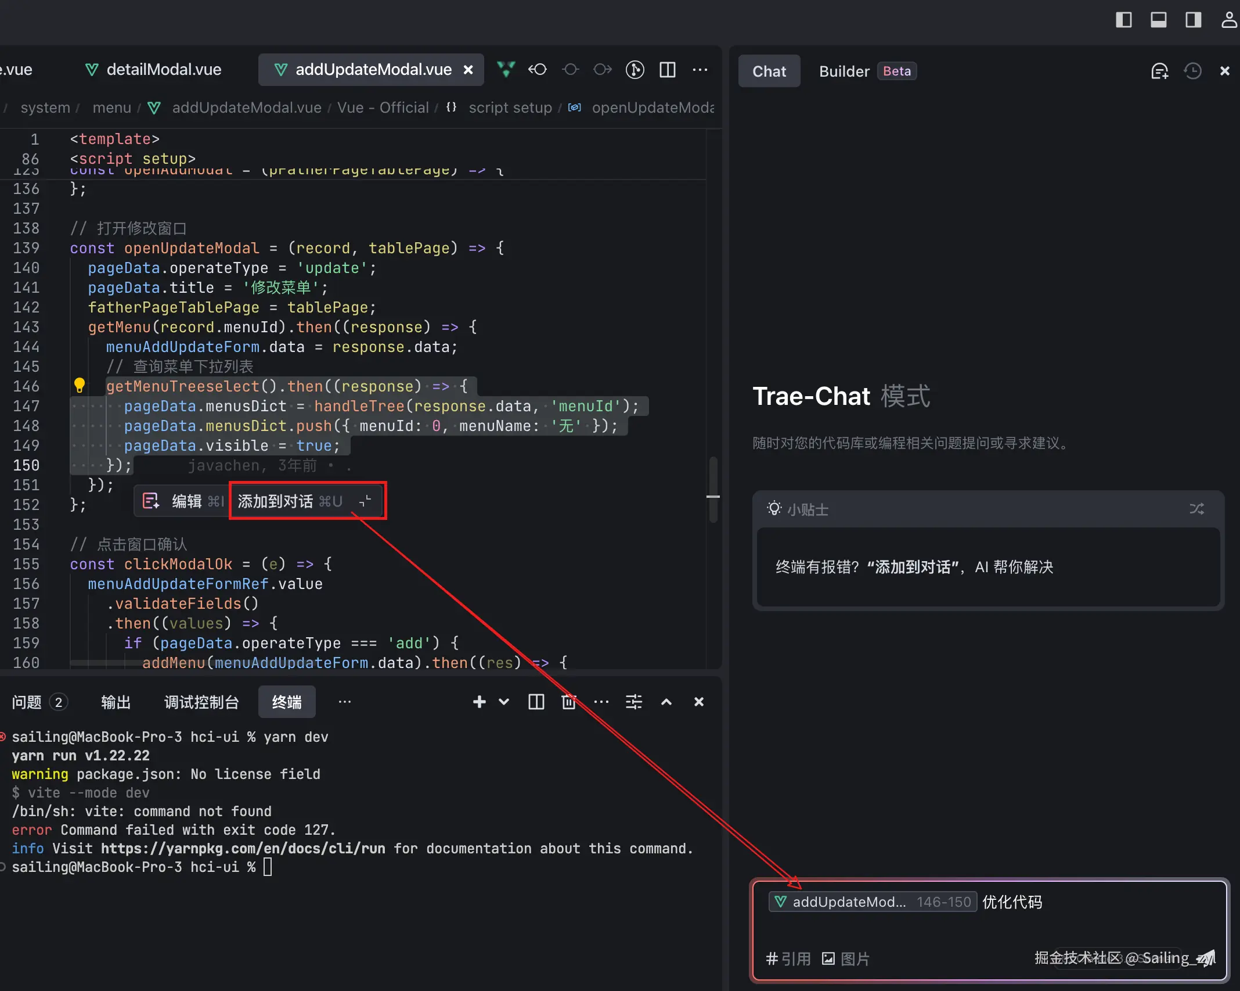
Task: Open chat history clock icon
Action: 1192,71
